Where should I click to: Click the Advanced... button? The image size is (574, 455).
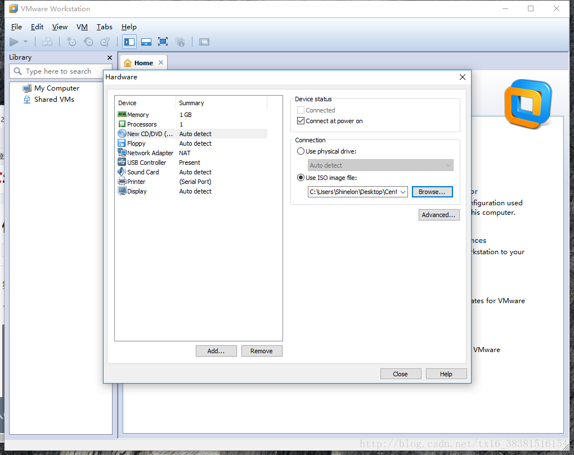click(438, 215)
